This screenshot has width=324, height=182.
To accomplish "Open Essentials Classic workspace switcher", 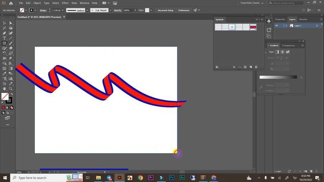I will click(x=252, y=3).
